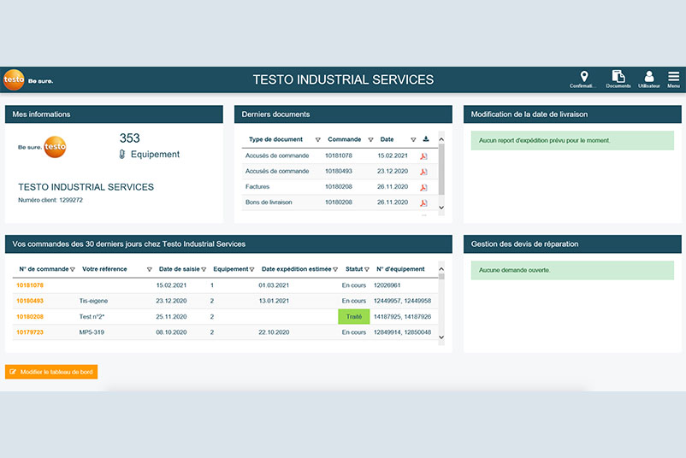Download PDF for Accusés de commande 10180493
Screen dimensions: 686x458
423,172
